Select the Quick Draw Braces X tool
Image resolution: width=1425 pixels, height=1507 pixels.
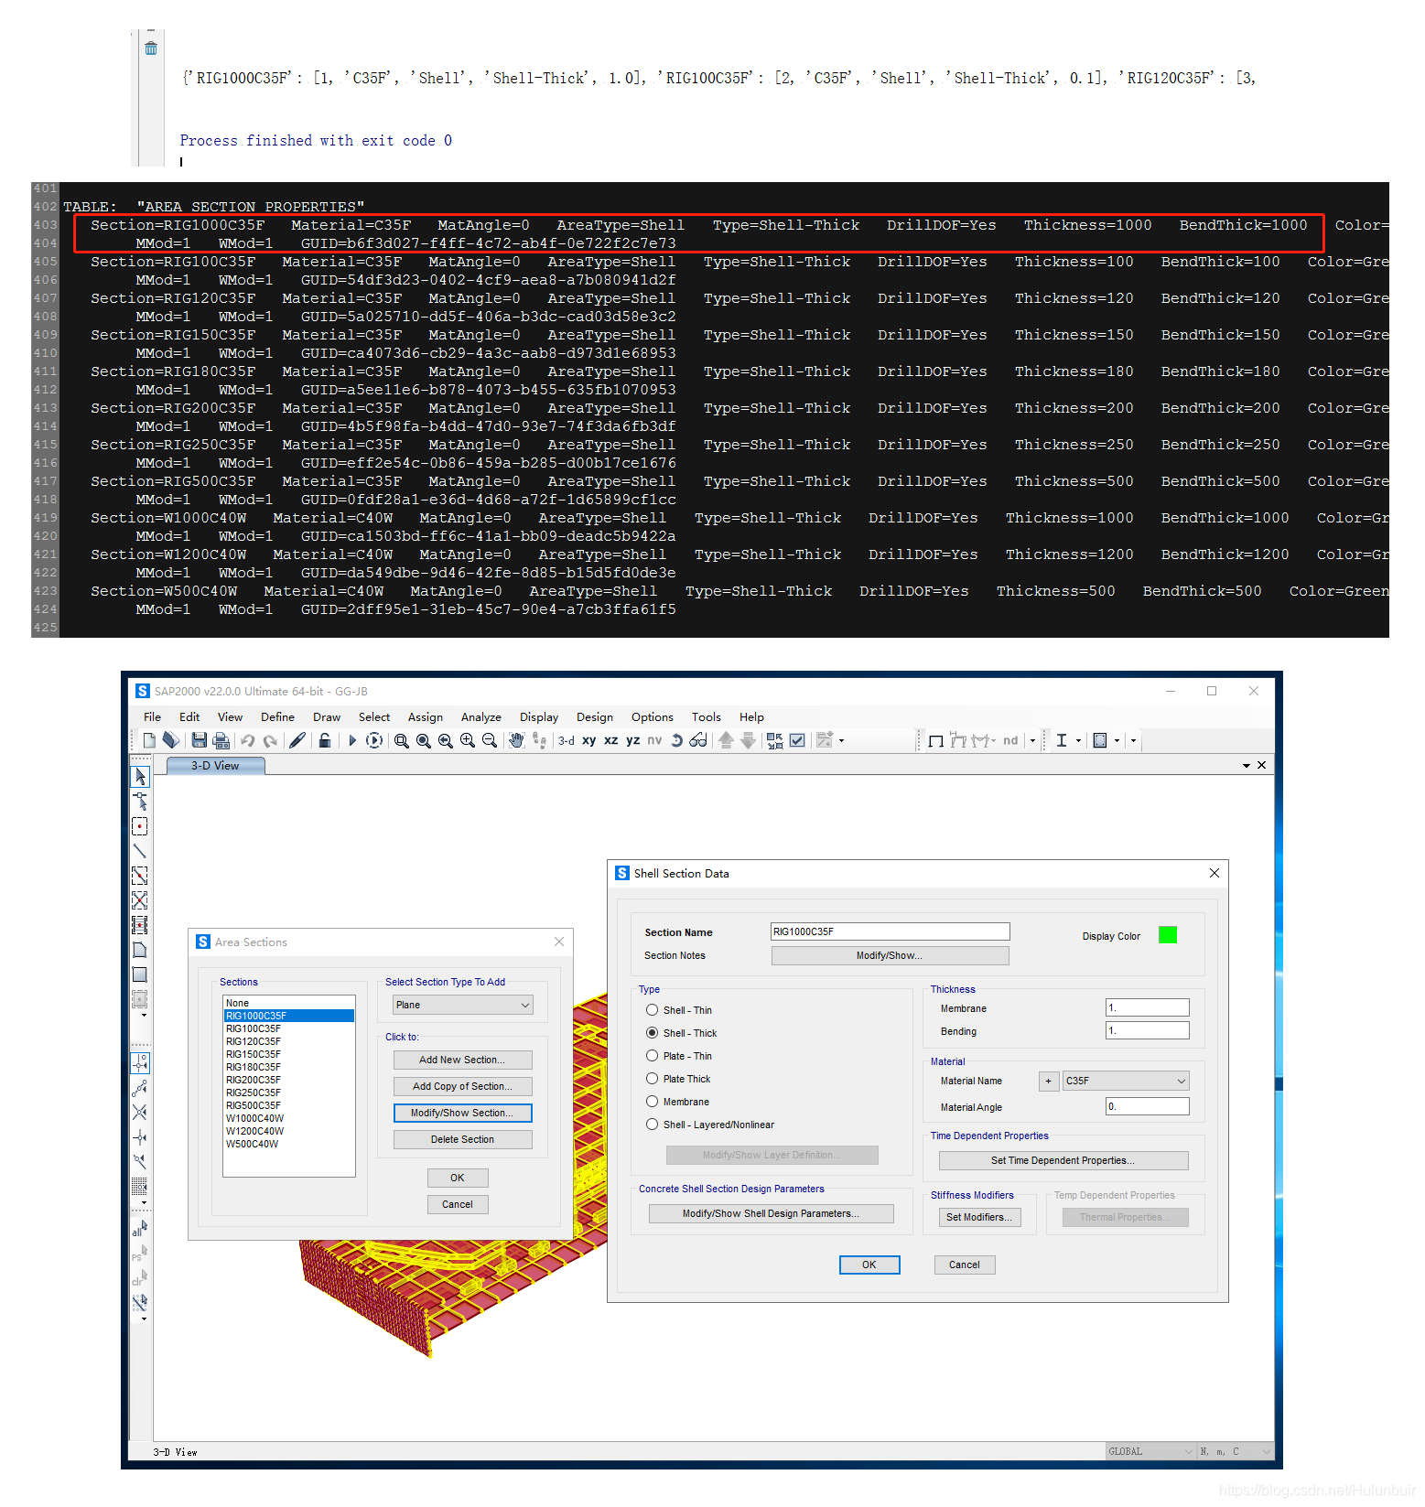click(x=140, y=901)
